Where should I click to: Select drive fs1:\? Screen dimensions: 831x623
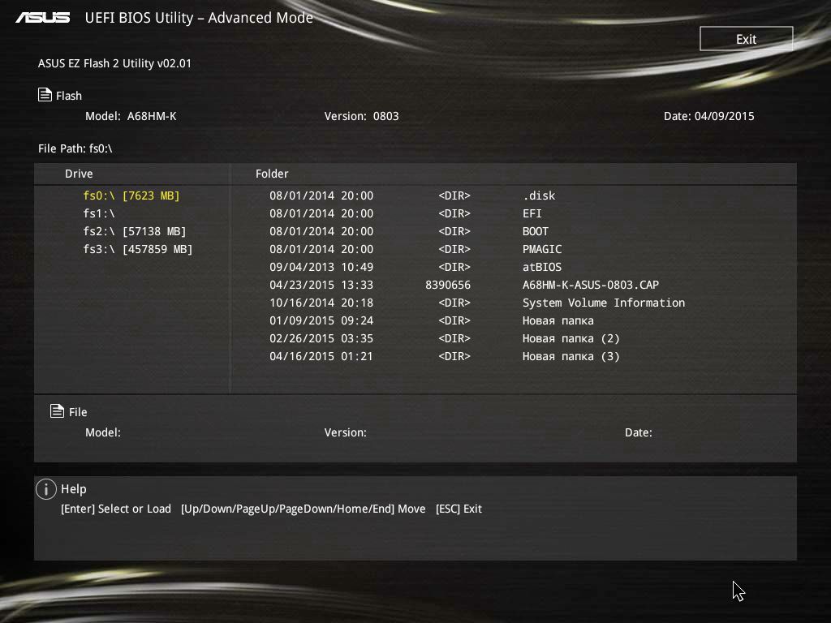(99, 213)
